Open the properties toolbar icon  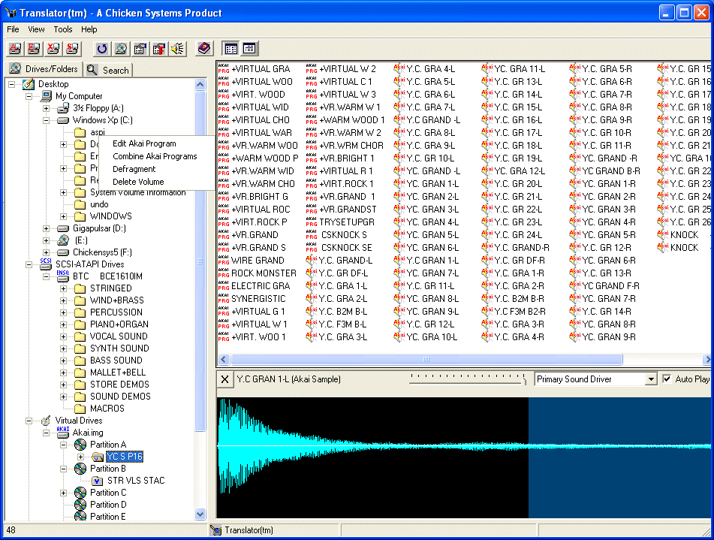click(x=140, y=48)
